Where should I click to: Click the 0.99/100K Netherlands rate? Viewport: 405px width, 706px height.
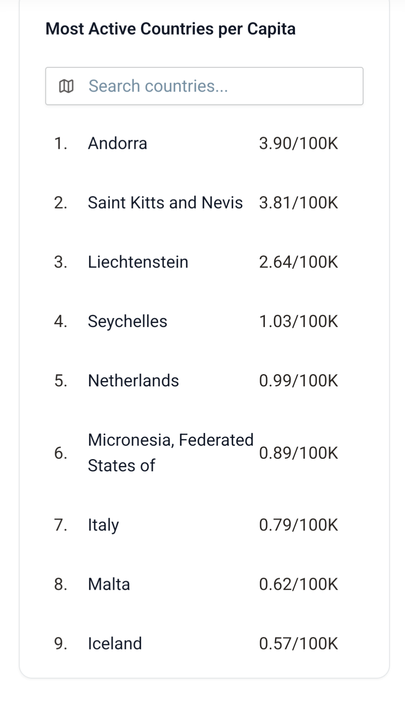click(x=298, y=381)
